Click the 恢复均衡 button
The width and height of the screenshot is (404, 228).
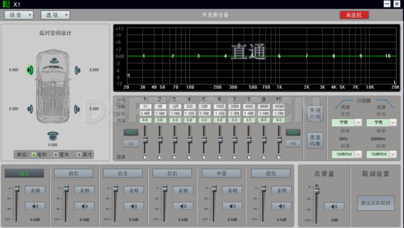(315, 113)
